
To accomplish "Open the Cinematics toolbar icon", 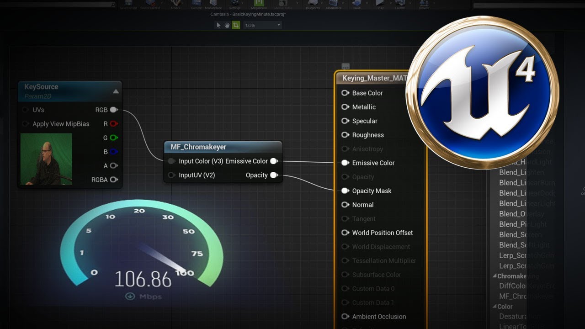I will click(x=334, y=4).
